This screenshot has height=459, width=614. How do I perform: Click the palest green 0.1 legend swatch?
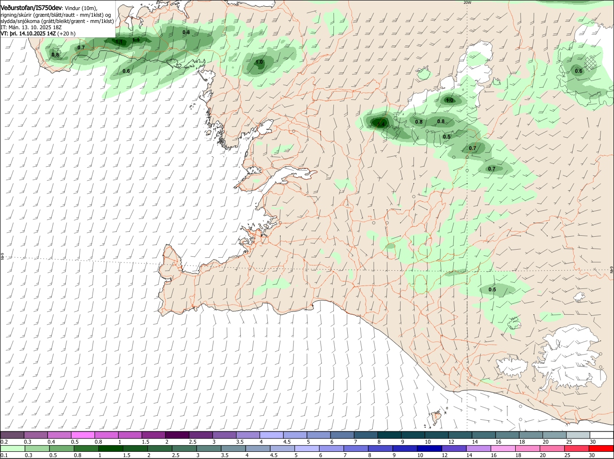tap(12, 448)
